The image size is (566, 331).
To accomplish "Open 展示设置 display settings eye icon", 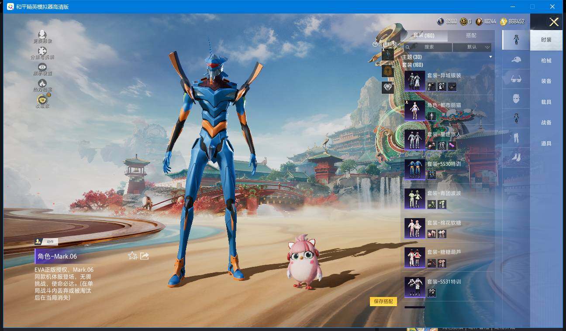I will coord(42,67).
